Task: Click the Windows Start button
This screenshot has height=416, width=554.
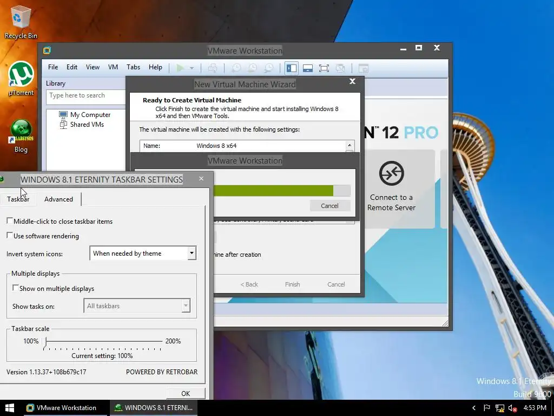Action: point(10,408)
